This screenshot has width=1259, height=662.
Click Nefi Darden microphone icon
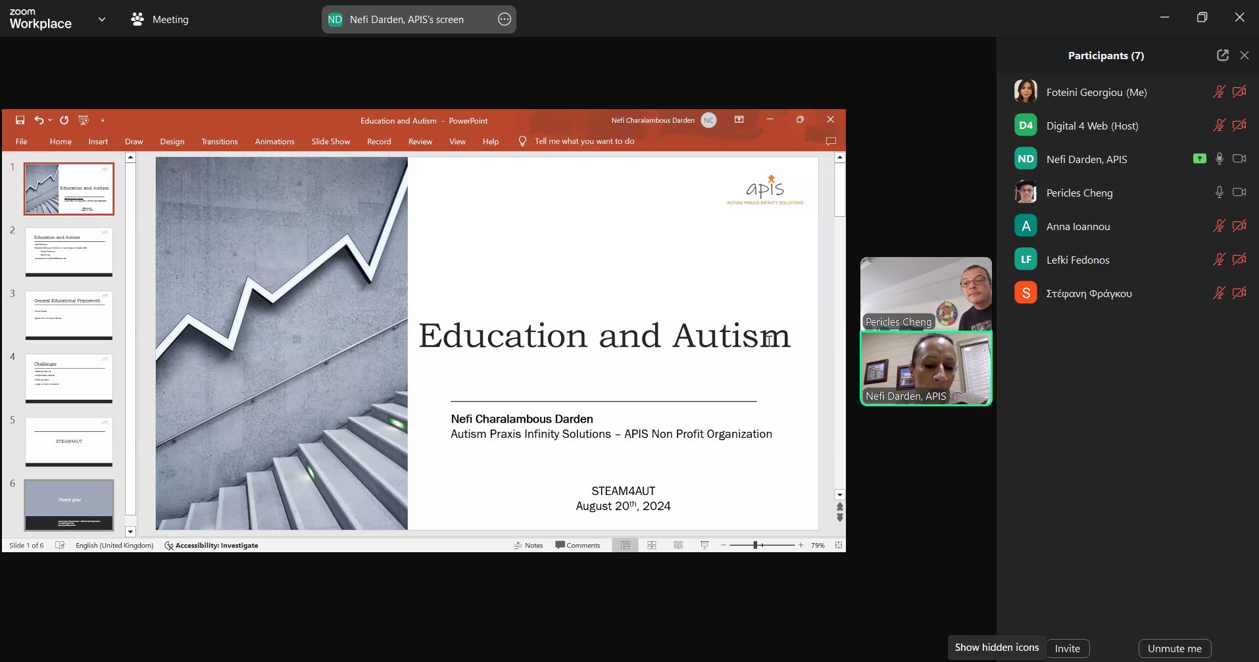pos(1220,158)
